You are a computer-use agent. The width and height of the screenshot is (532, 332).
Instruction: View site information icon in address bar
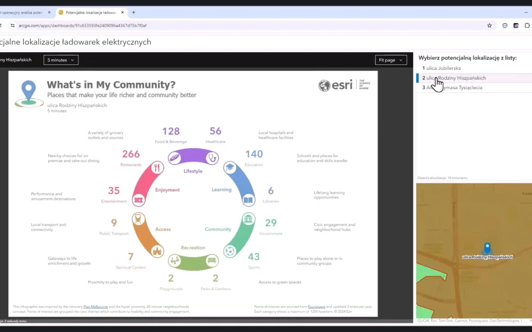click(12, 26)
